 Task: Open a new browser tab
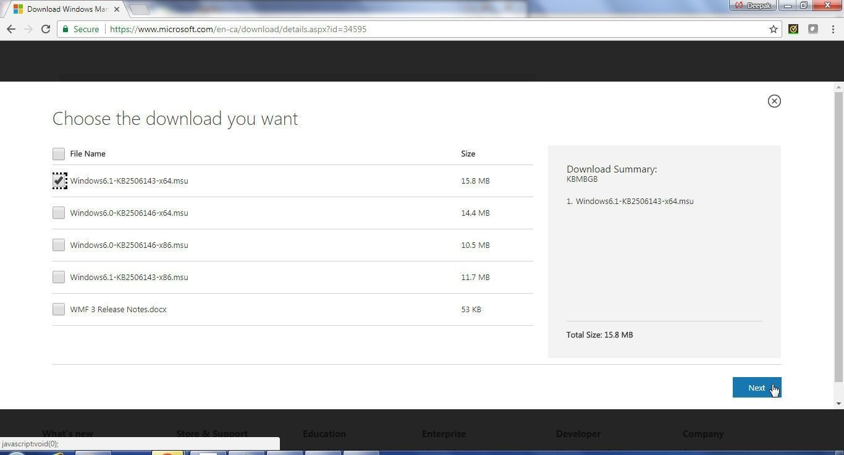[x=140, y=9]
